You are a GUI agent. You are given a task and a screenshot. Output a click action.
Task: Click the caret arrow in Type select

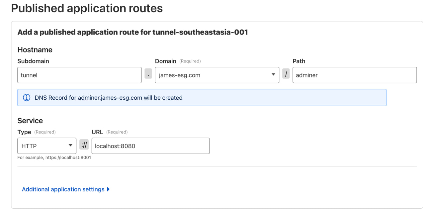click(70, 146)
